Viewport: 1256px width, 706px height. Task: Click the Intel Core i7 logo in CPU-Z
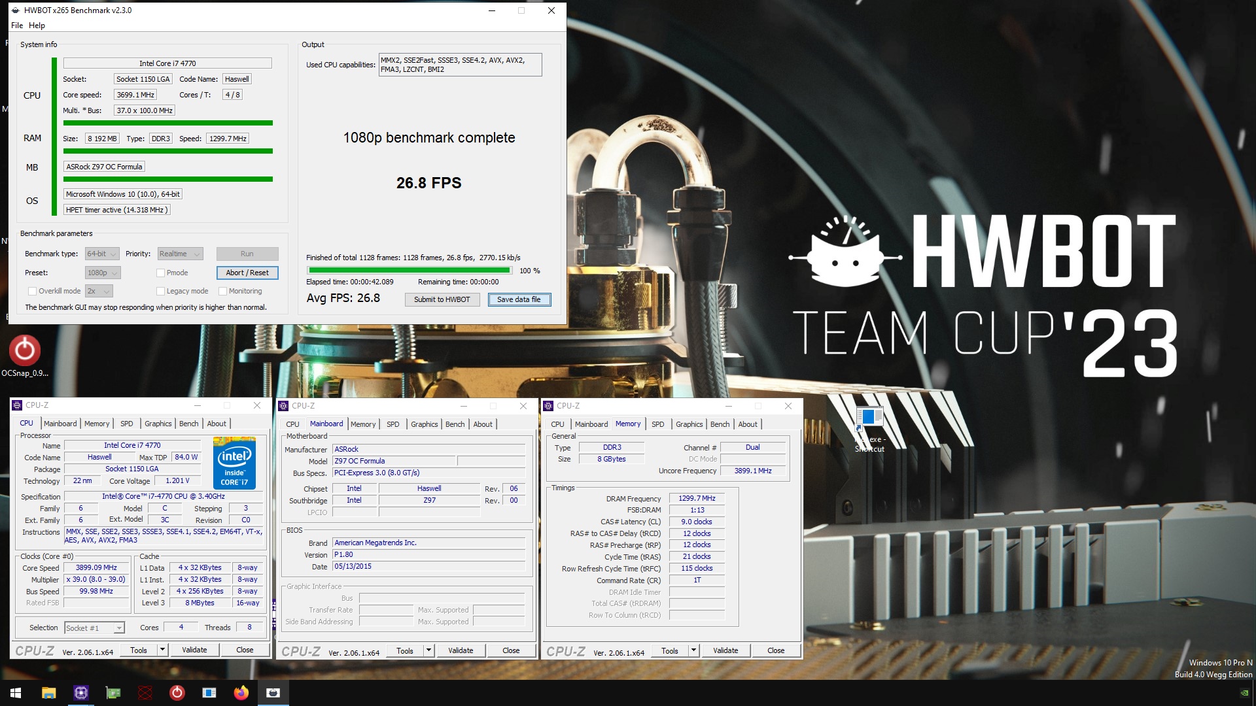pos(234,463)
